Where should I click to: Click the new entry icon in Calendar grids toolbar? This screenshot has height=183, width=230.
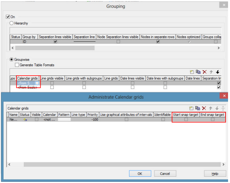[191, 108]
